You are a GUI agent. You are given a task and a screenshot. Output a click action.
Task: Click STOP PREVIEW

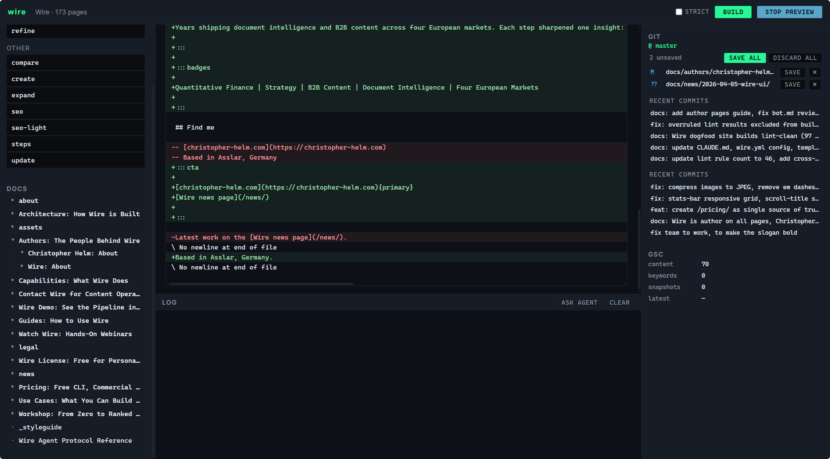789,11
